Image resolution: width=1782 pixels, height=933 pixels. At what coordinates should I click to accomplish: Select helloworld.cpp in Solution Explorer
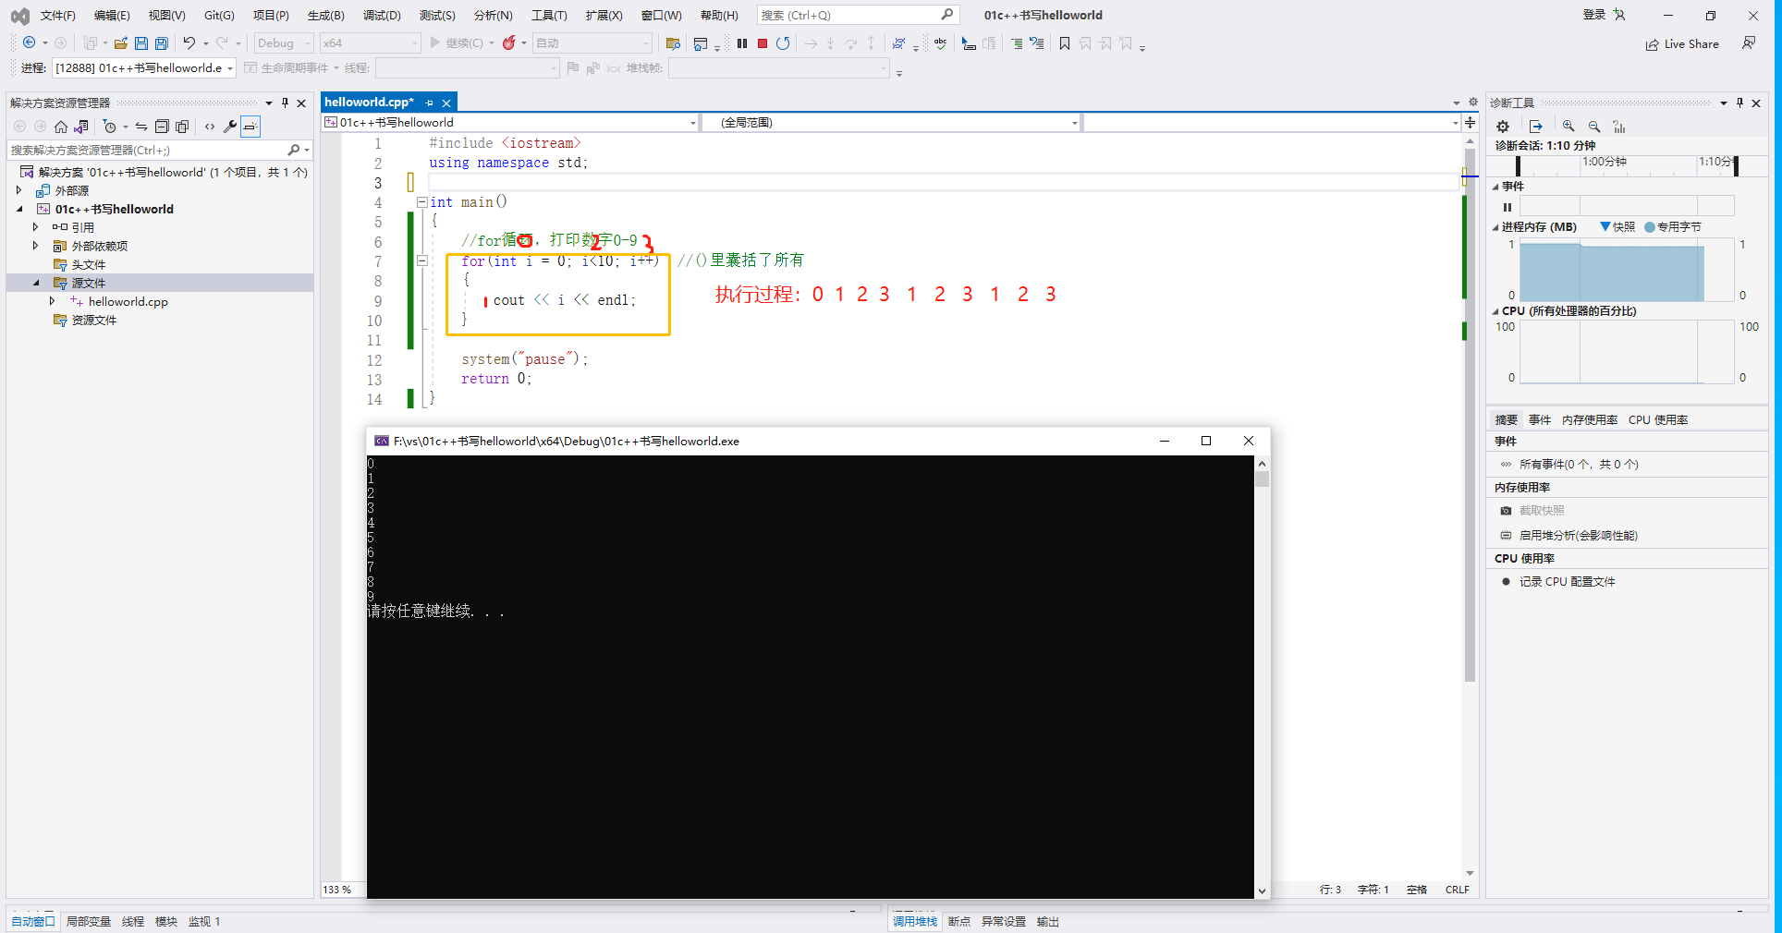(128, 301)
